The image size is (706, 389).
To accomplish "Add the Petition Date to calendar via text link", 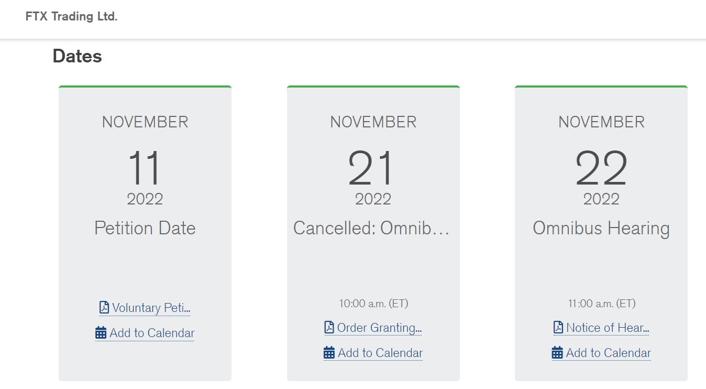I will 152,333.
